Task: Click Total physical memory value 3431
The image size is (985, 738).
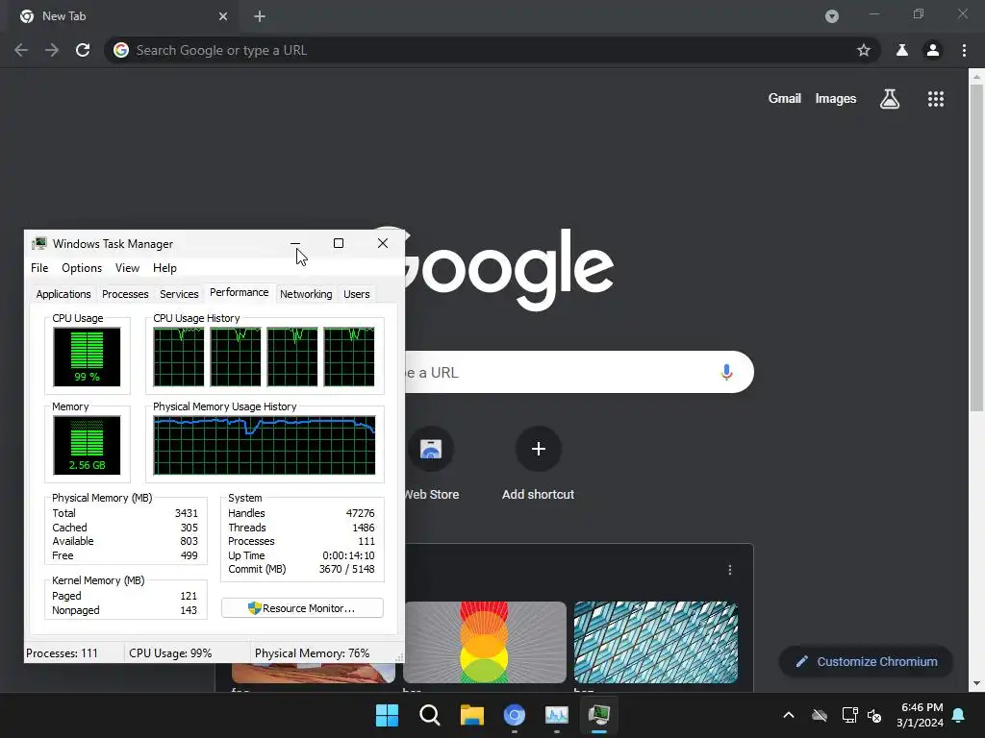Action: click(186, 513)
